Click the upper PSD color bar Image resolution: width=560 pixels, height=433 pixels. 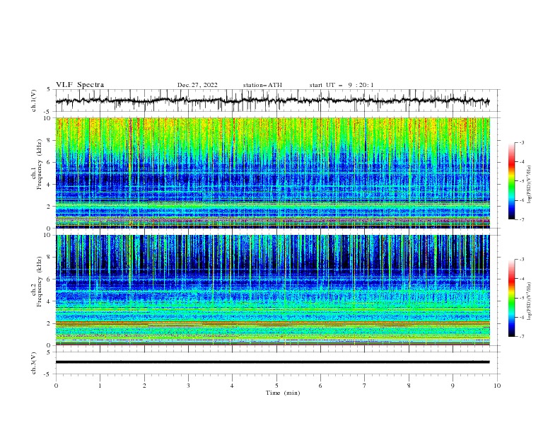coord(511,181)
